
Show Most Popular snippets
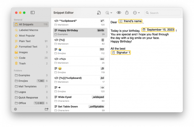coord(27,36)
